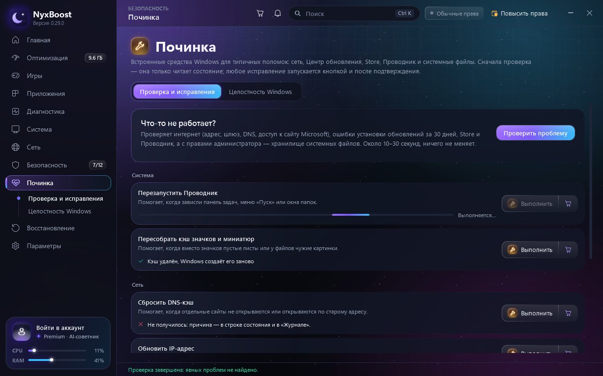The width and height of the screenshot is (603, 376).
Task: Click the 9.6 ГБ badge on Оптимизация
Action: [x=95, y=58]
